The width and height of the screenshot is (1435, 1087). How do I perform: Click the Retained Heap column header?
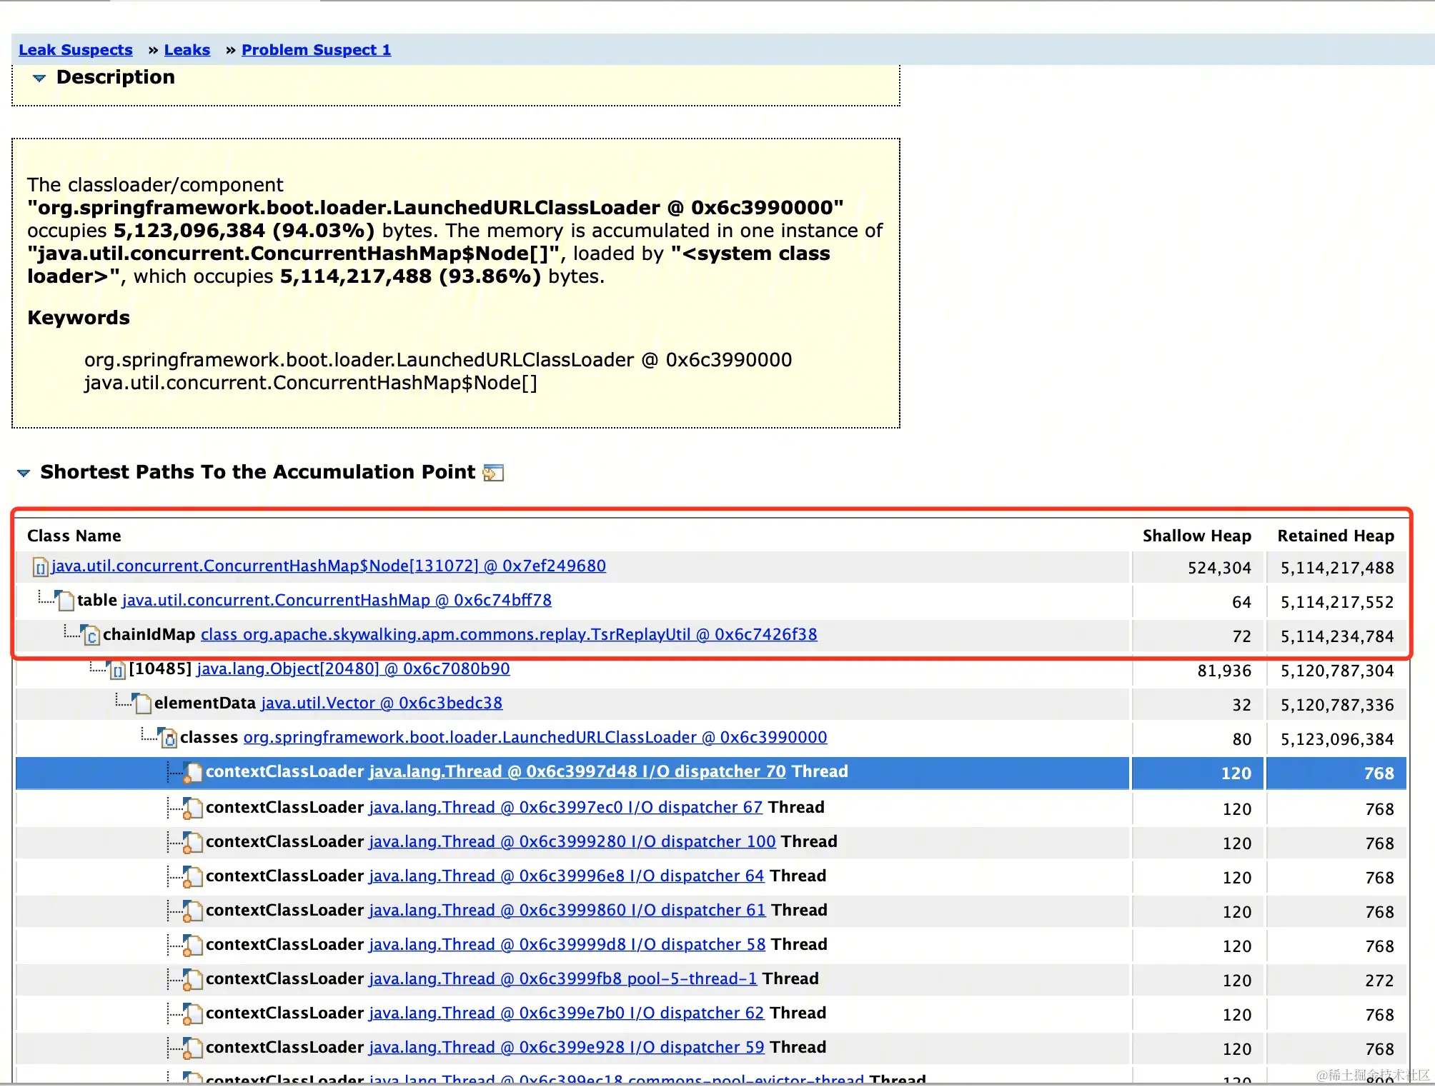(x=1335, y=536)
